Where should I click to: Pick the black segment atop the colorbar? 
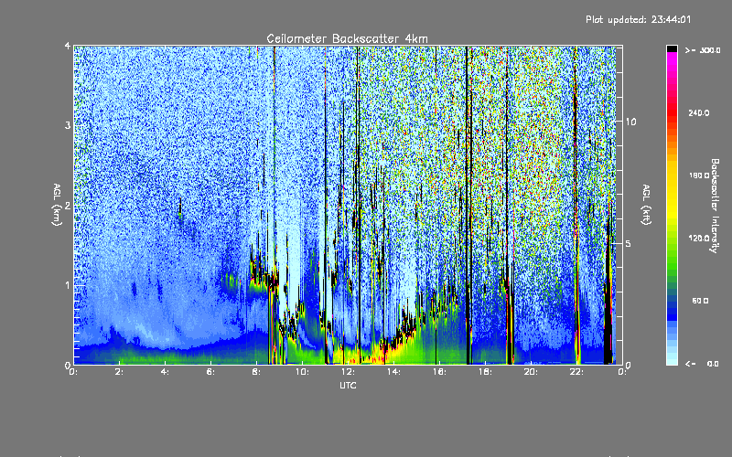[672, 48]
